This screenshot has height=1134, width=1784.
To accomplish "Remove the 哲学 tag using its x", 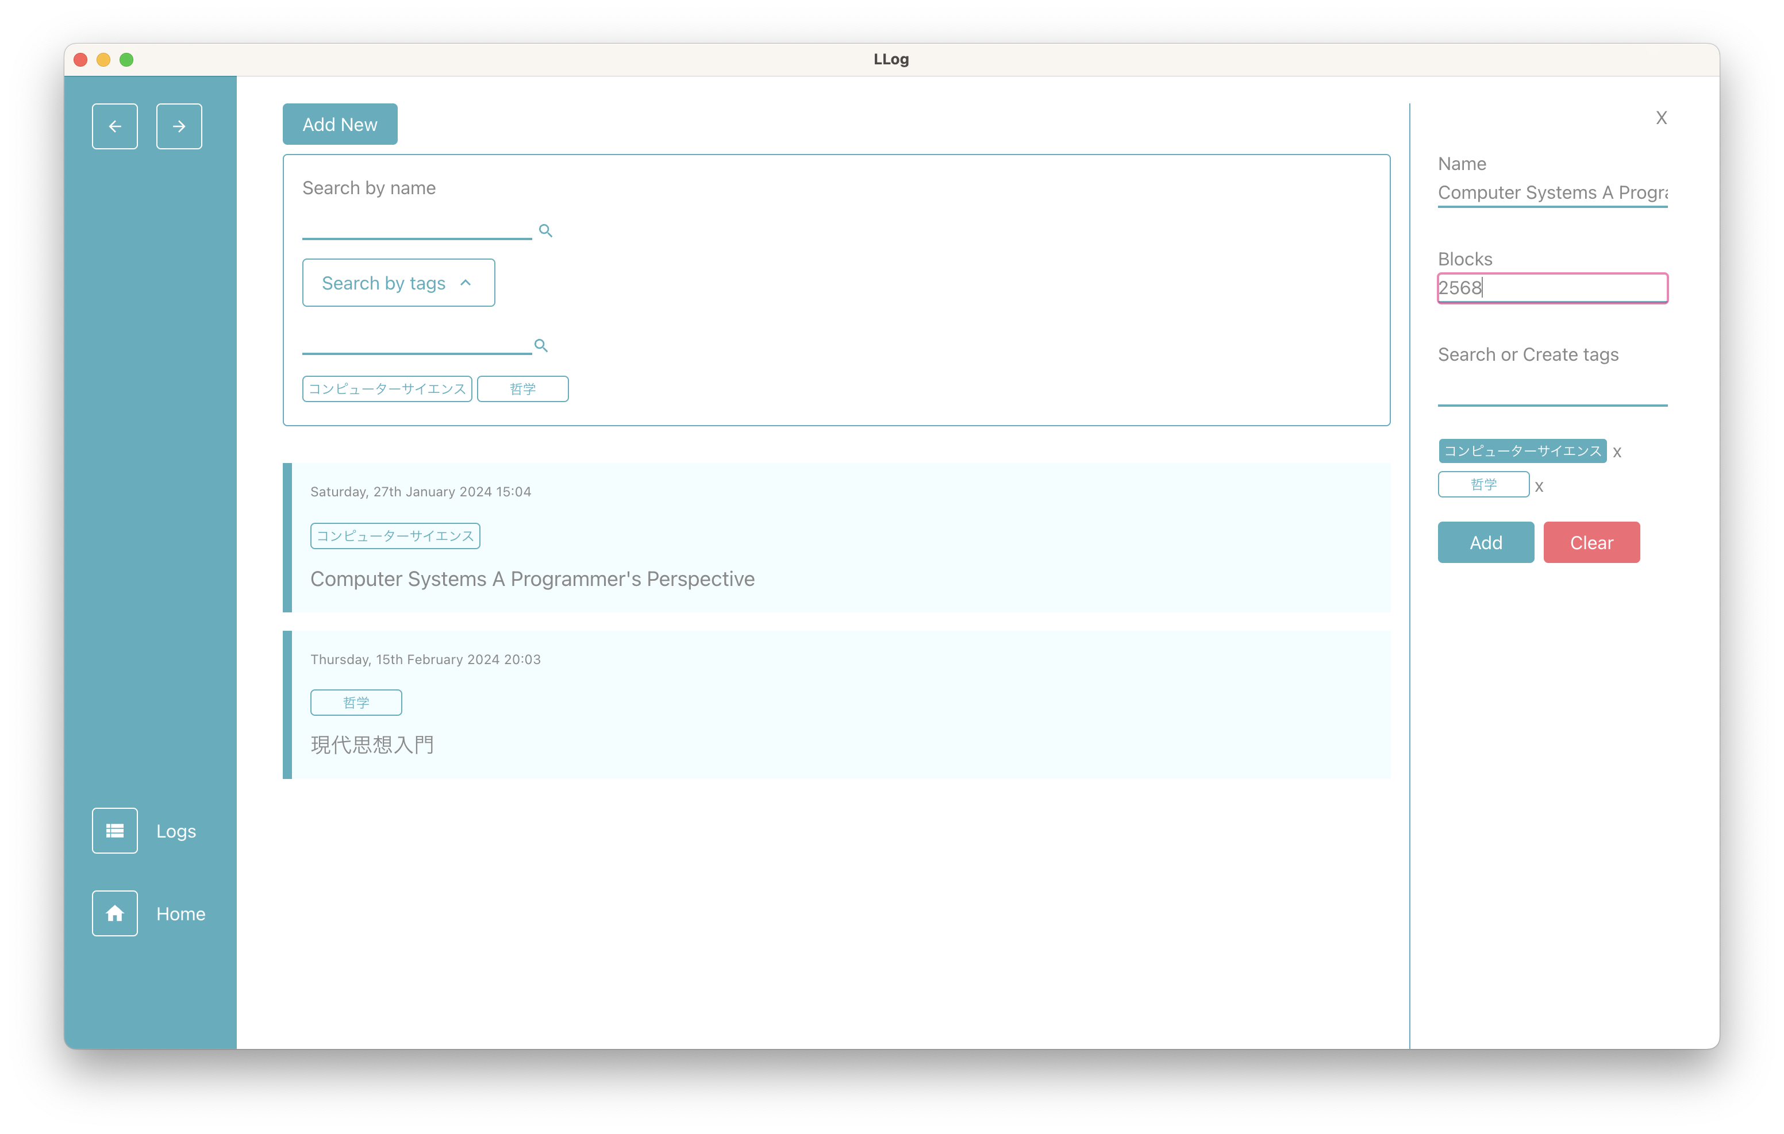I will [x=1539, y=487].
